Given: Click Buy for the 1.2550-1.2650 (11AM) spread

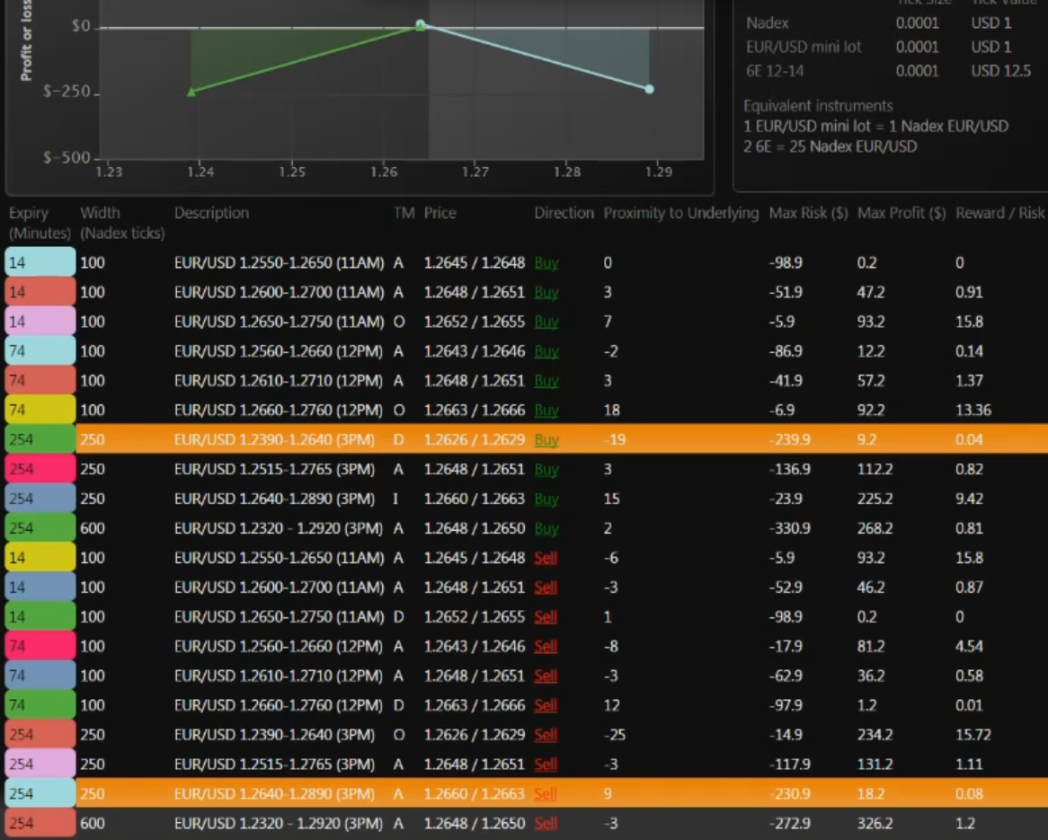Looking at the screenshot, I should 546,262.
